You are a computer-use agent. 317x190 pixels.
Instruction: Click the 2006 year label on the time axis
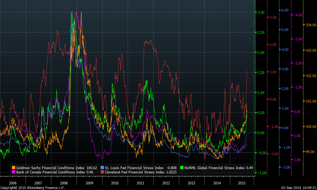click(13, 183)
